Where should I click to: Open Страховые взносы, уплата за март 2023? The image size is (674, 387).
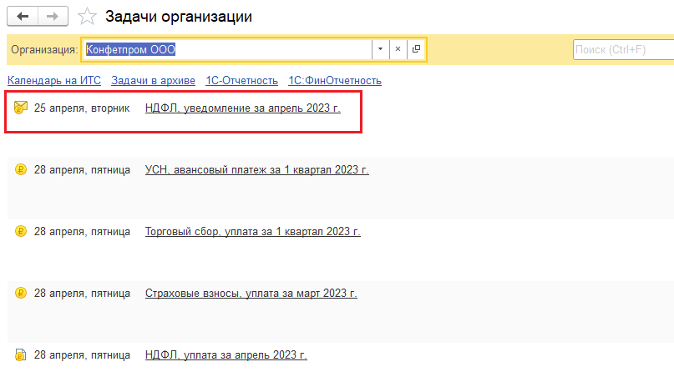(251, 294)
